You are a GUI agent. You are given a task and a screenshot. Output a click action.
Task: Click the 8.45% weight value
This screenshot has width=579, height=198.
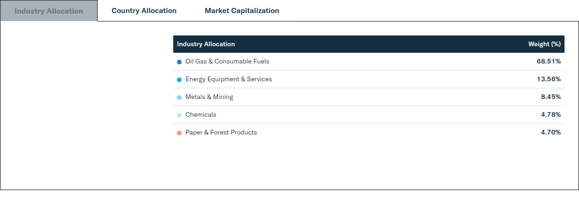(551, 97)
